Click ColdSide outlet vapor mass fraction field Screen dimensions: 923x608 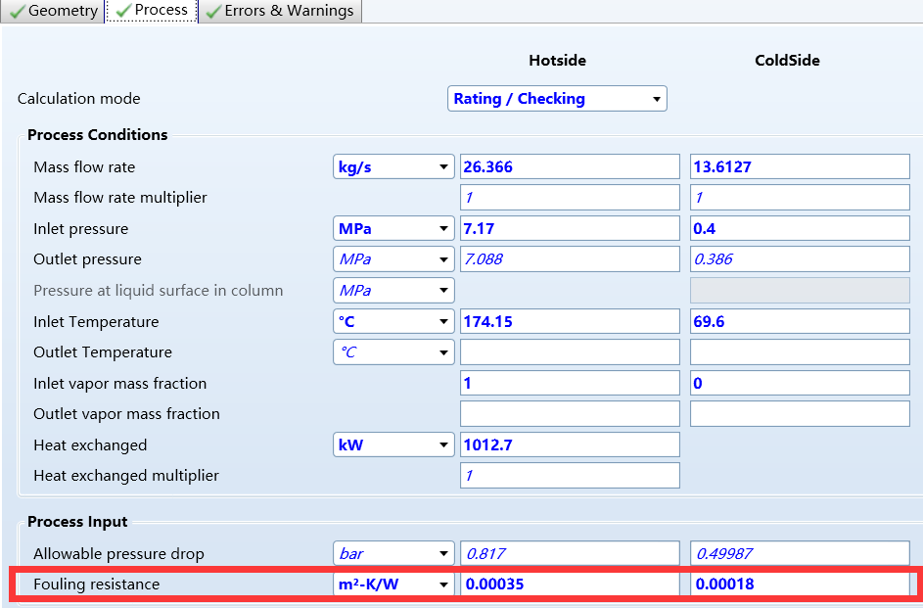pyautogui.click(x=800, y=414)
